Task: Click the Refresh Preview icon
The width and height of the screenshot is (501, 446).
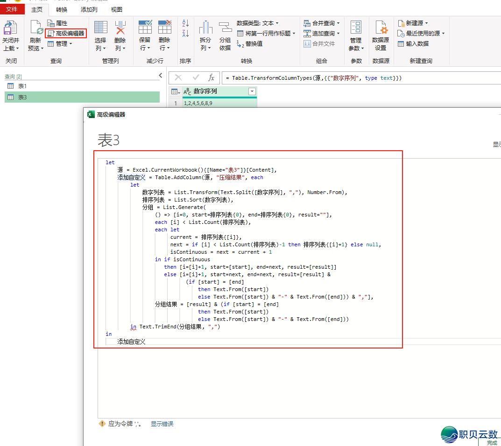Action: (x=36, y=28)
